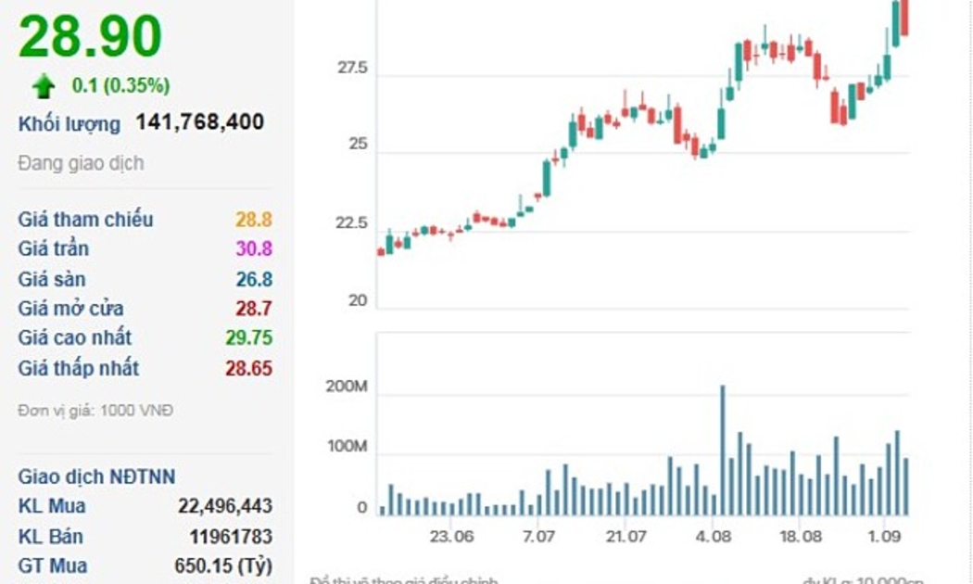Click the ceiling price value 30.8
The image size is (973, 584).
click(254, 249)
